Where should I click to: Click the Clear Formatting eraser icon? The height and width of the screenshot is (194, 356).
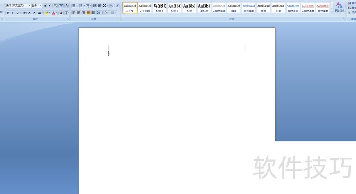[55, 5]
